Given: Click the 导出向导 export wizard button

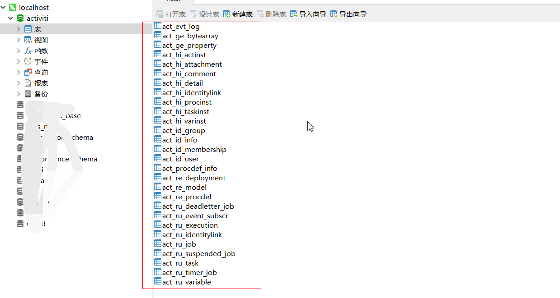Looking at the screenshot, I should (348, 14).
